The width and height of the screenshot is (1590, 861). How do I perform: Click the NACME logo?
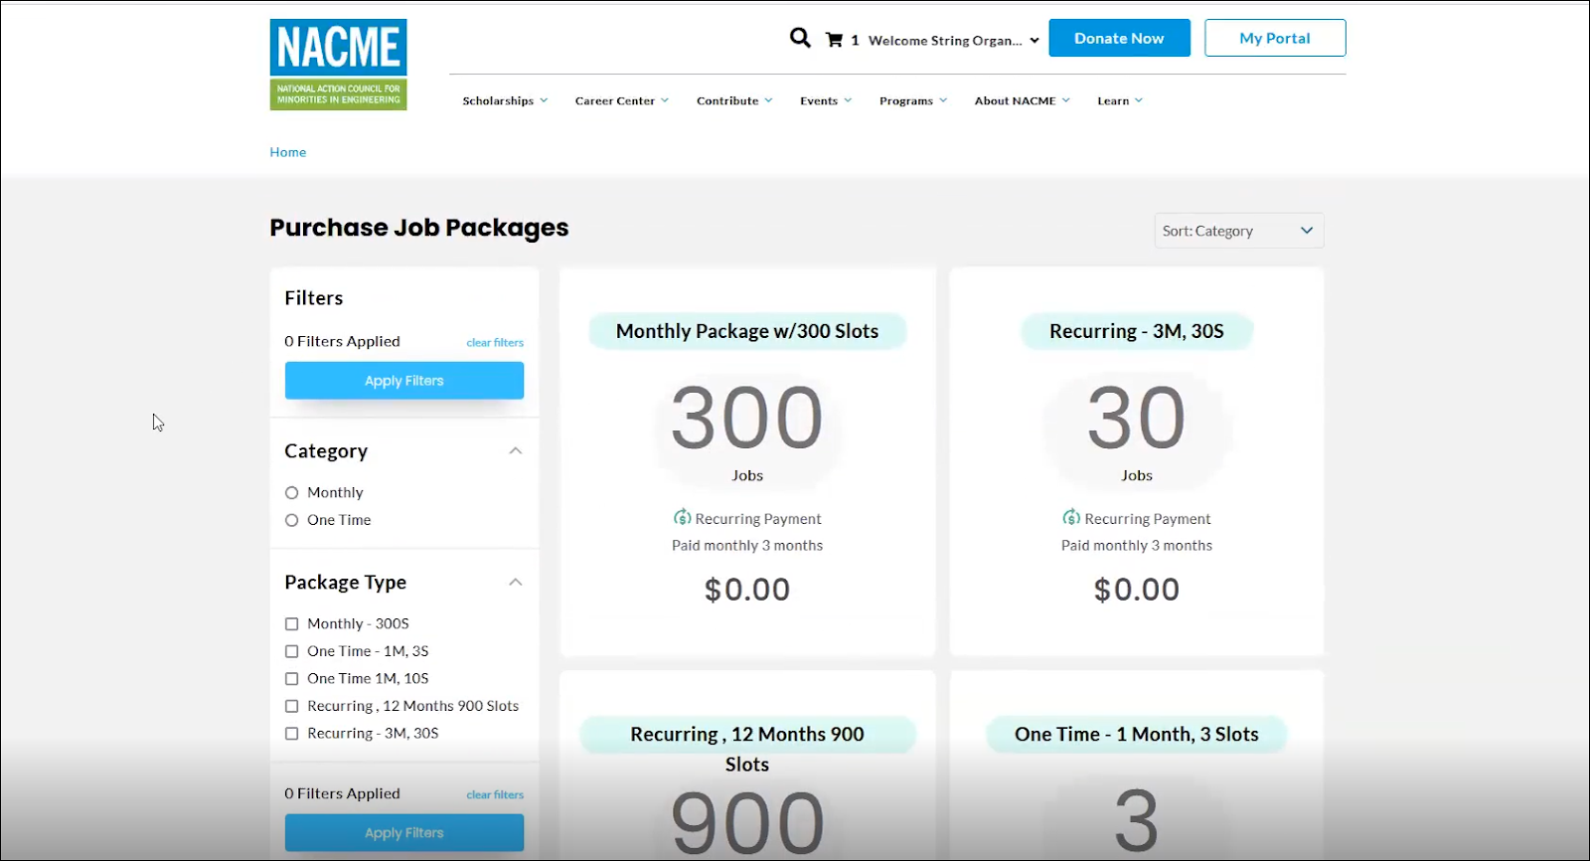click(x=338, y=65)
